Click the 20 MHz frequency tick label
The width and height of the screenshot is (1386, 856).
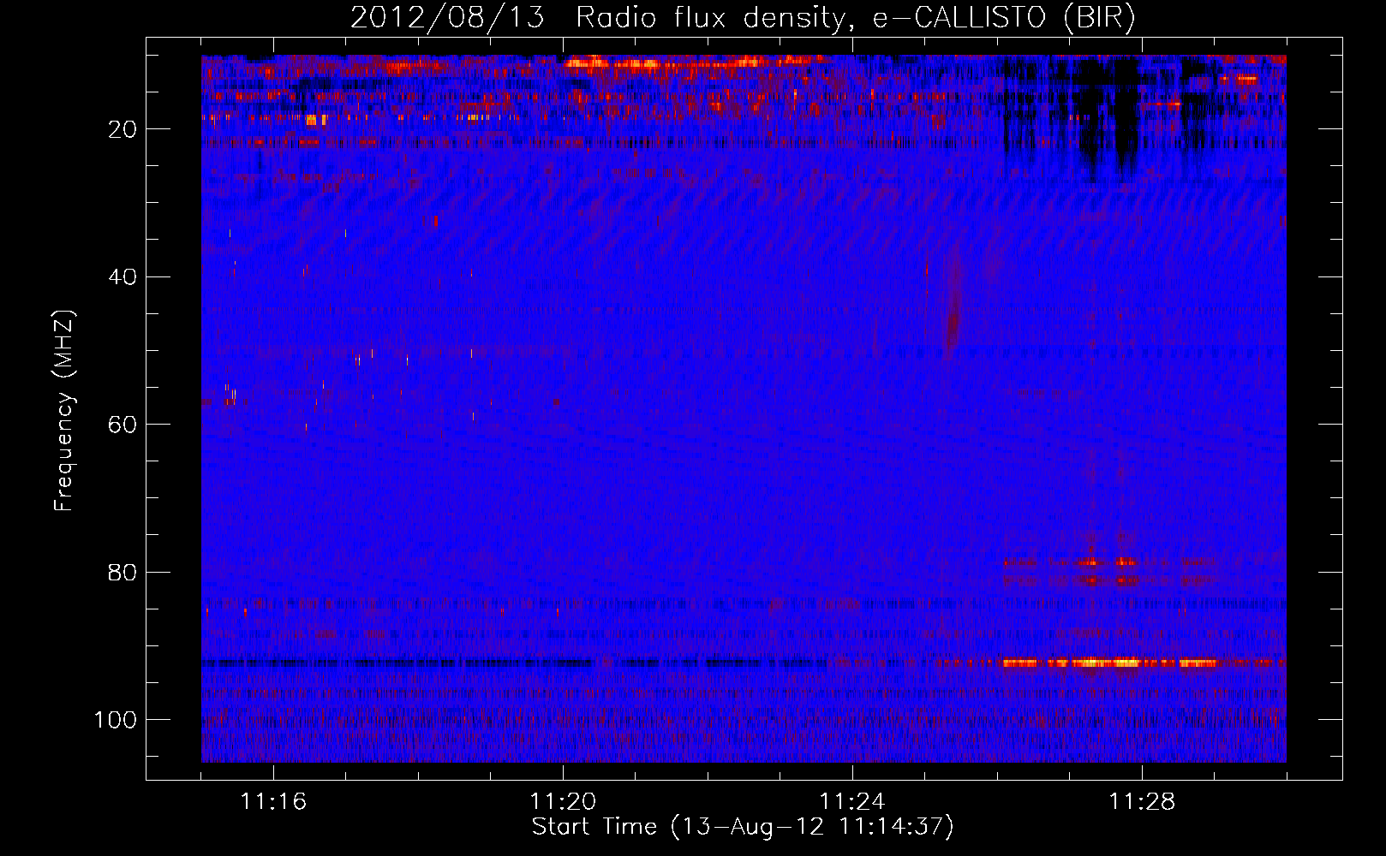coord(122,129)
